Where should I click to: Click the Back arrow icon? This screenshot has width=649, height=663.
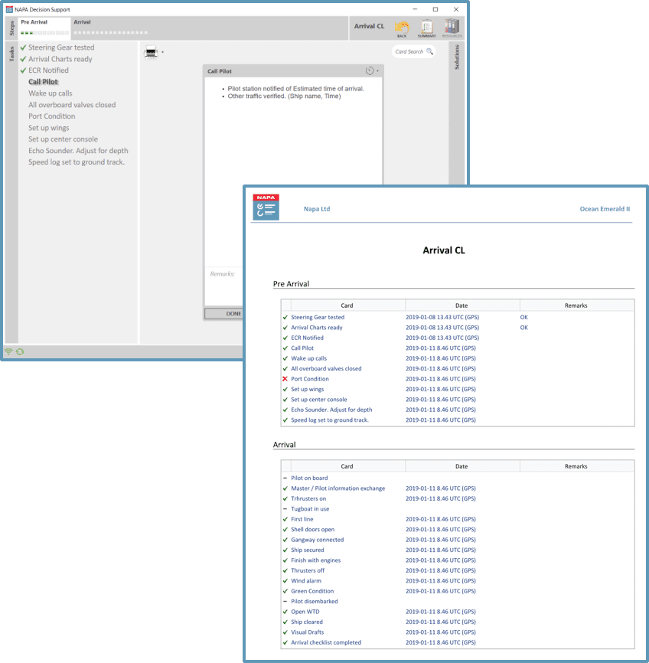(402, 28)
